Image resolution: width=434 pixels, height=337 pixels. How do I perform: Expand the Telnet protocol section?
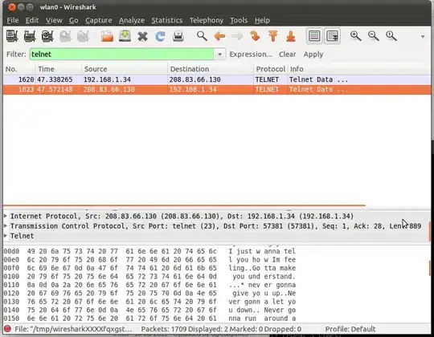[x=6, y=236]
